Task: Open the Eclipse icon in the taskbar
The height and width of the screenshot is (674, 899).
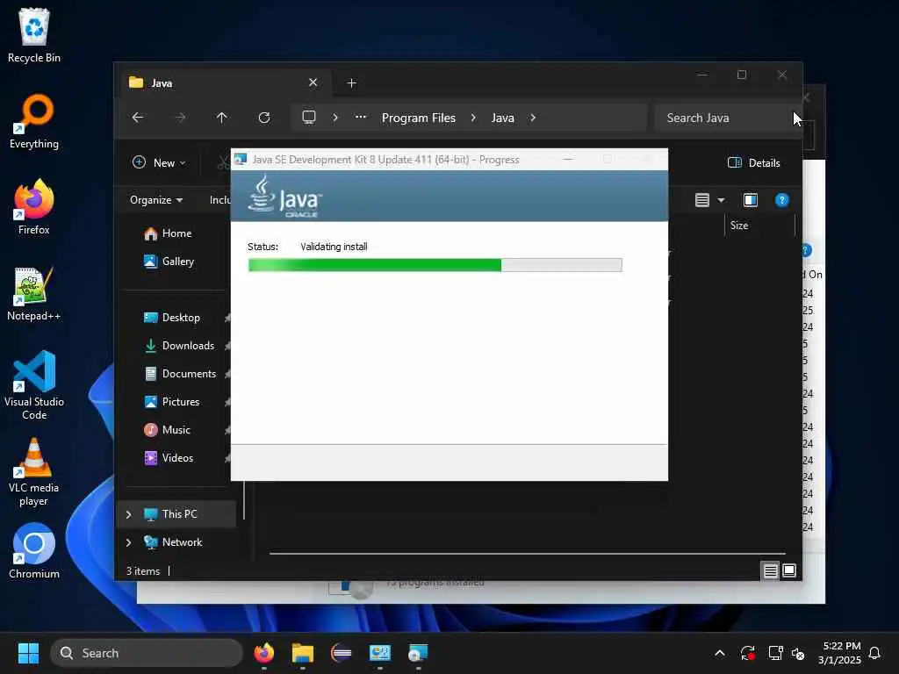Action: 342,653
